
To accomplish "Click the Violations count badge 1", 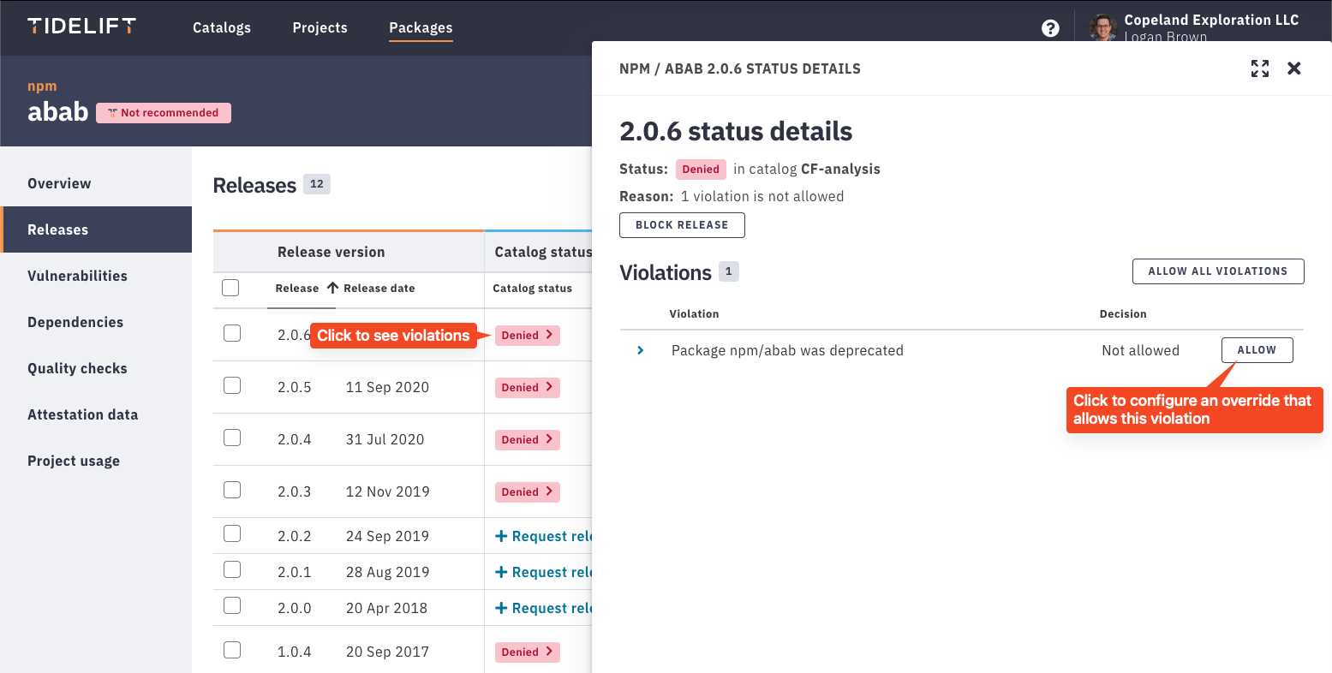I will [x=728, y=271].
